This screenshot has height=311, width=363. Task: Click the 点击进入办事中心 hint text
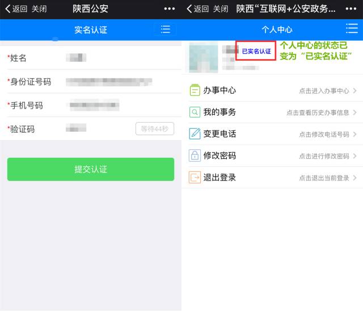click(x=324, y=91)
